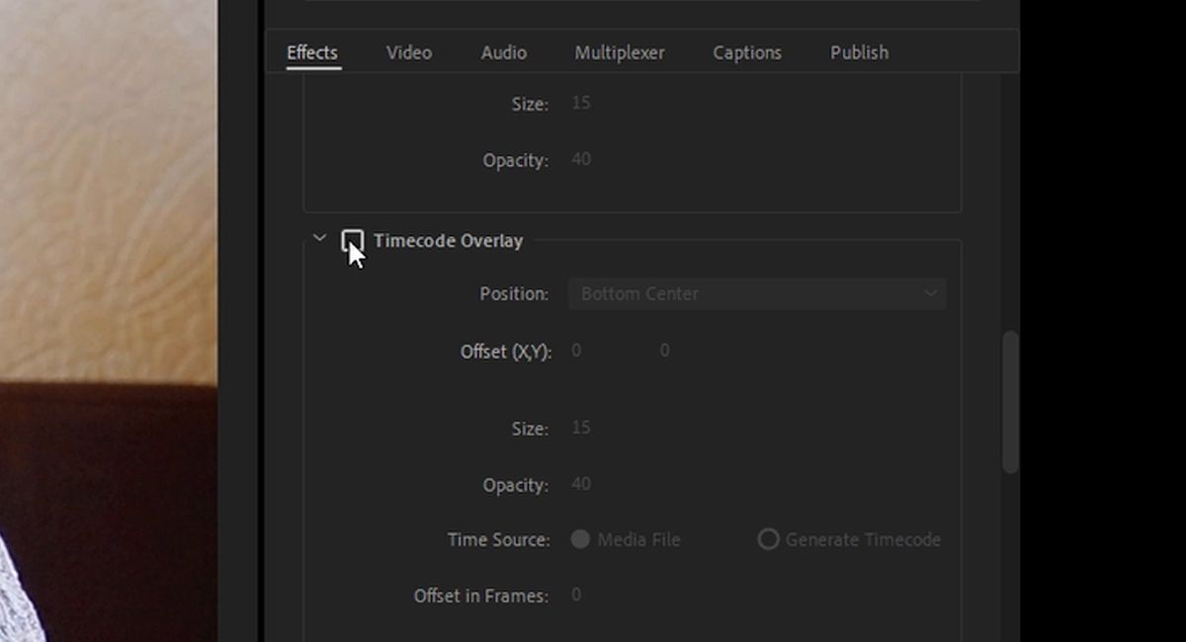
Task: Click the upper Size field showing 15
Action: [581, 103]
